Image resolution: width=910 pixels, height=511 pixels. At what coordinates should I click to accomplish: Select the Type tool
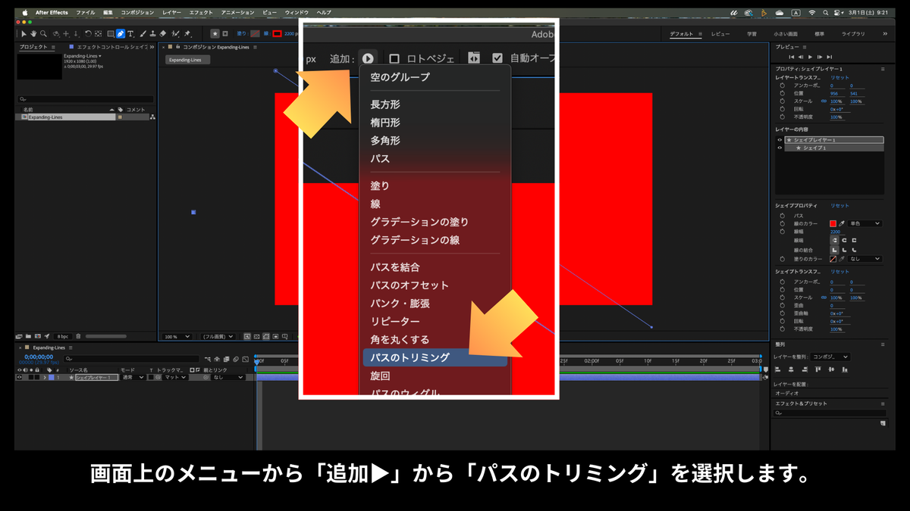pos(130,33)
